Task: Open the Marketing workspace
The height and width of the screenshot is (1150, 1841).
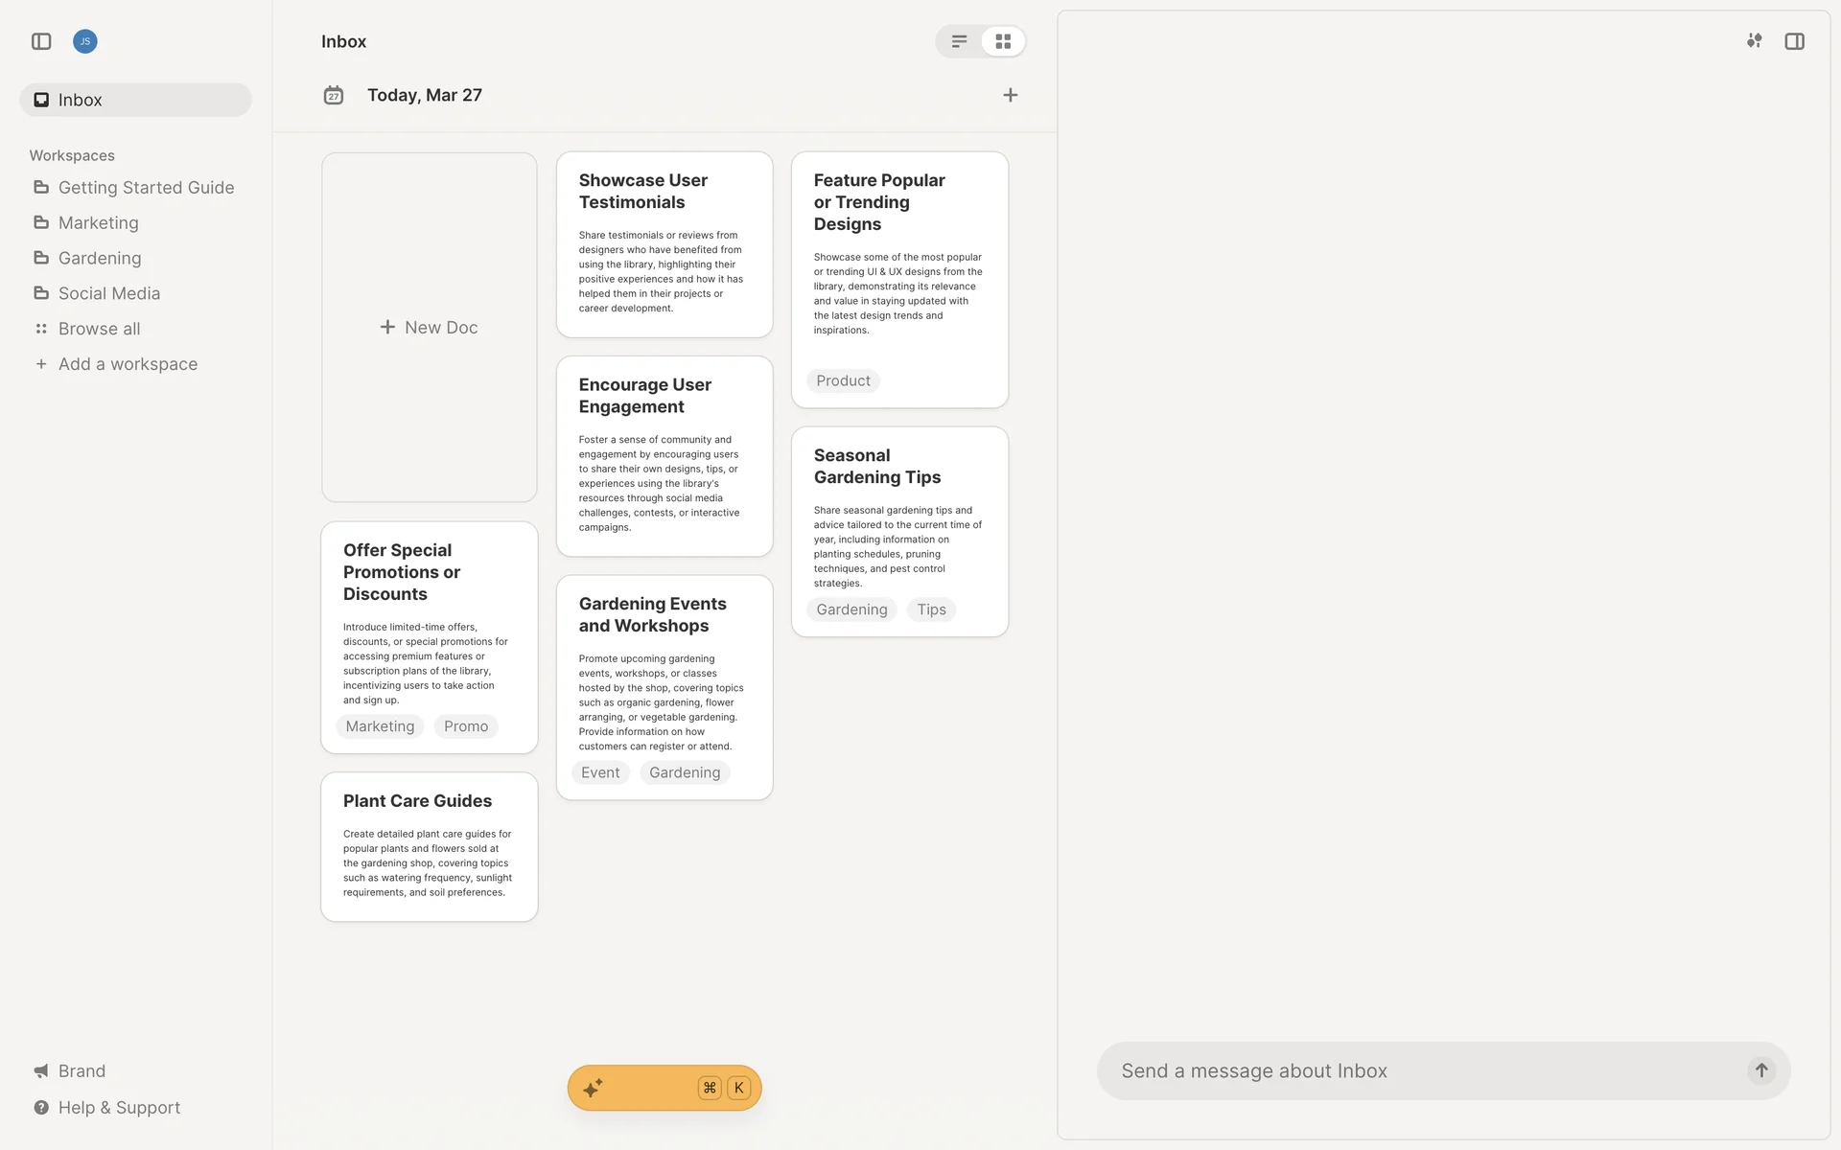Action: [98, 222]
